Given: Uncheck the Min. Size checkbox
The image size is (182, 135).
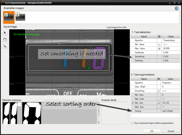Looking at the screenshot, I should 159,103.
